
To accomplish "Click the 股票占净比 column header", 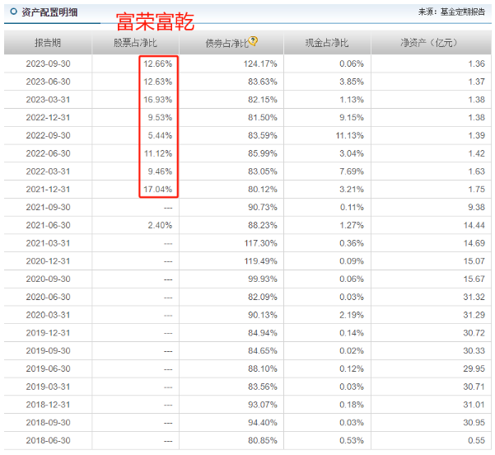I will (x=135, y=43).
